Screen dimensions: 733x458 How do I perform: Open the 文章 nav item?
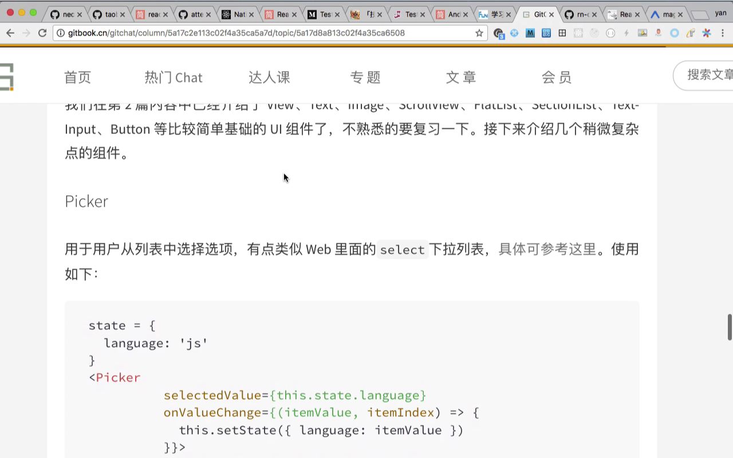coord(461,77)
